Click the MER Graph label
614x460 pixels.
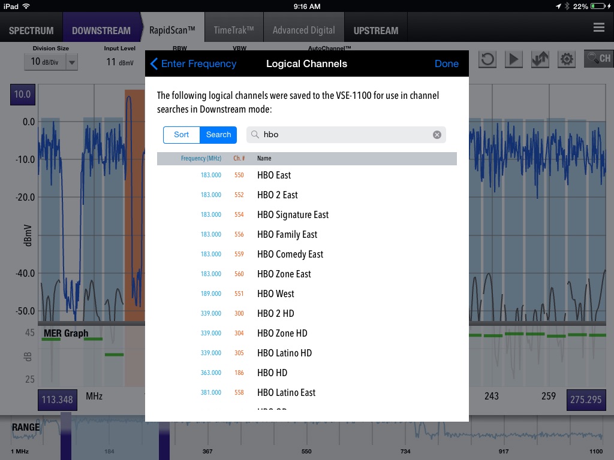(66, 333)
